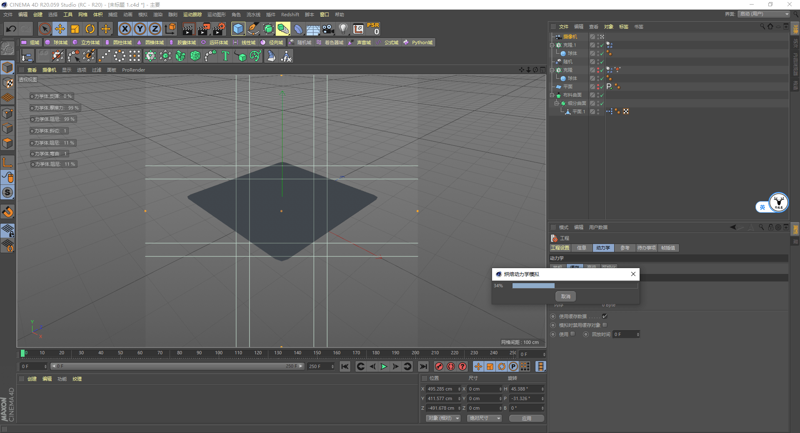The width and height of the screenshot is (800, 433).
Task: Click 取消 to cancel dynamics baking
Action: (x=565, y=296)
